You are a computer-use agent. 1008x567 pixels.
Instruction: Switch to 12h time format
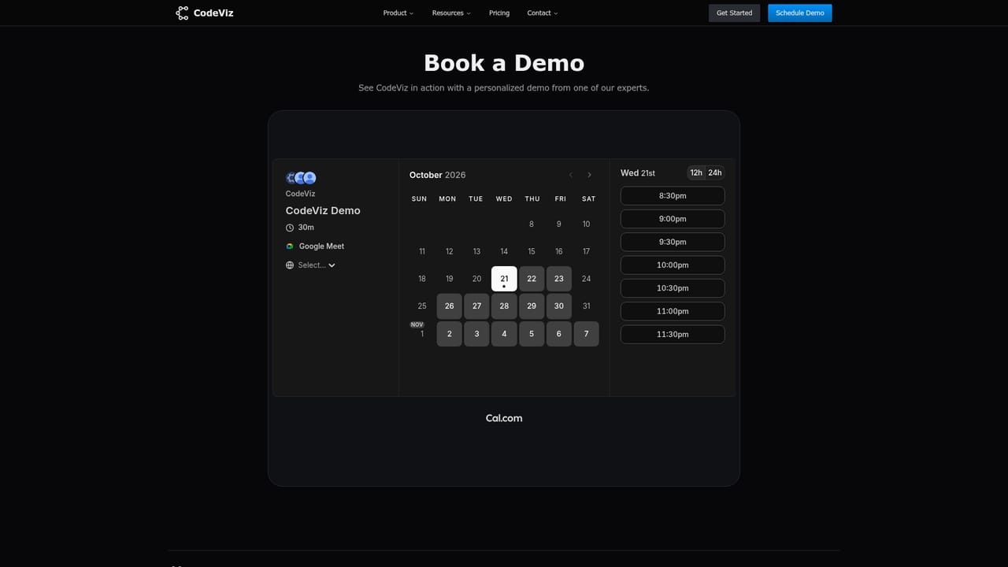point(696,172)
